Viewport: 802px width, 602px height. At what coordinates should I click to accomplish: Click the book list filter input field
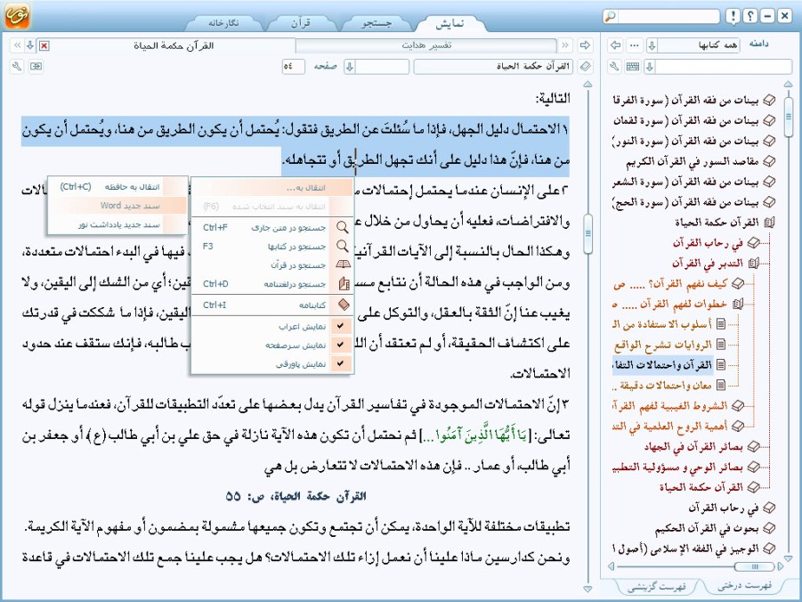[724, 66]
